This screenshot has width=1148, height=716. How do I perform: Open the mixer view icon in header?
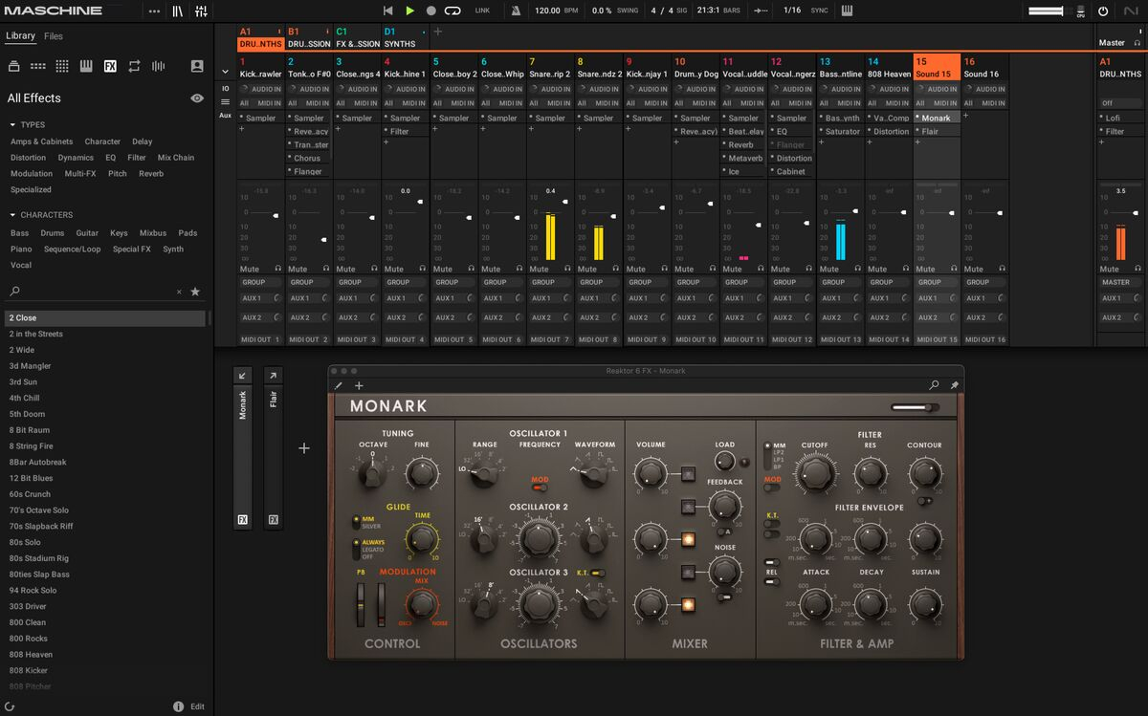[x=201, y=11]
